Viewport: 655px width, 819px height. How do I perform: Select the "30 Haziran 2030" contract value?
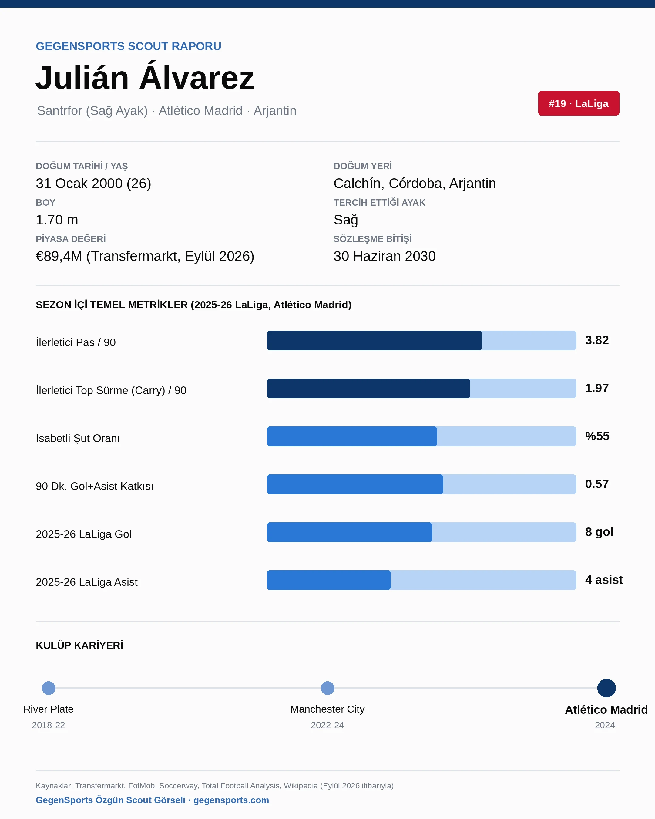coord(385,256)
